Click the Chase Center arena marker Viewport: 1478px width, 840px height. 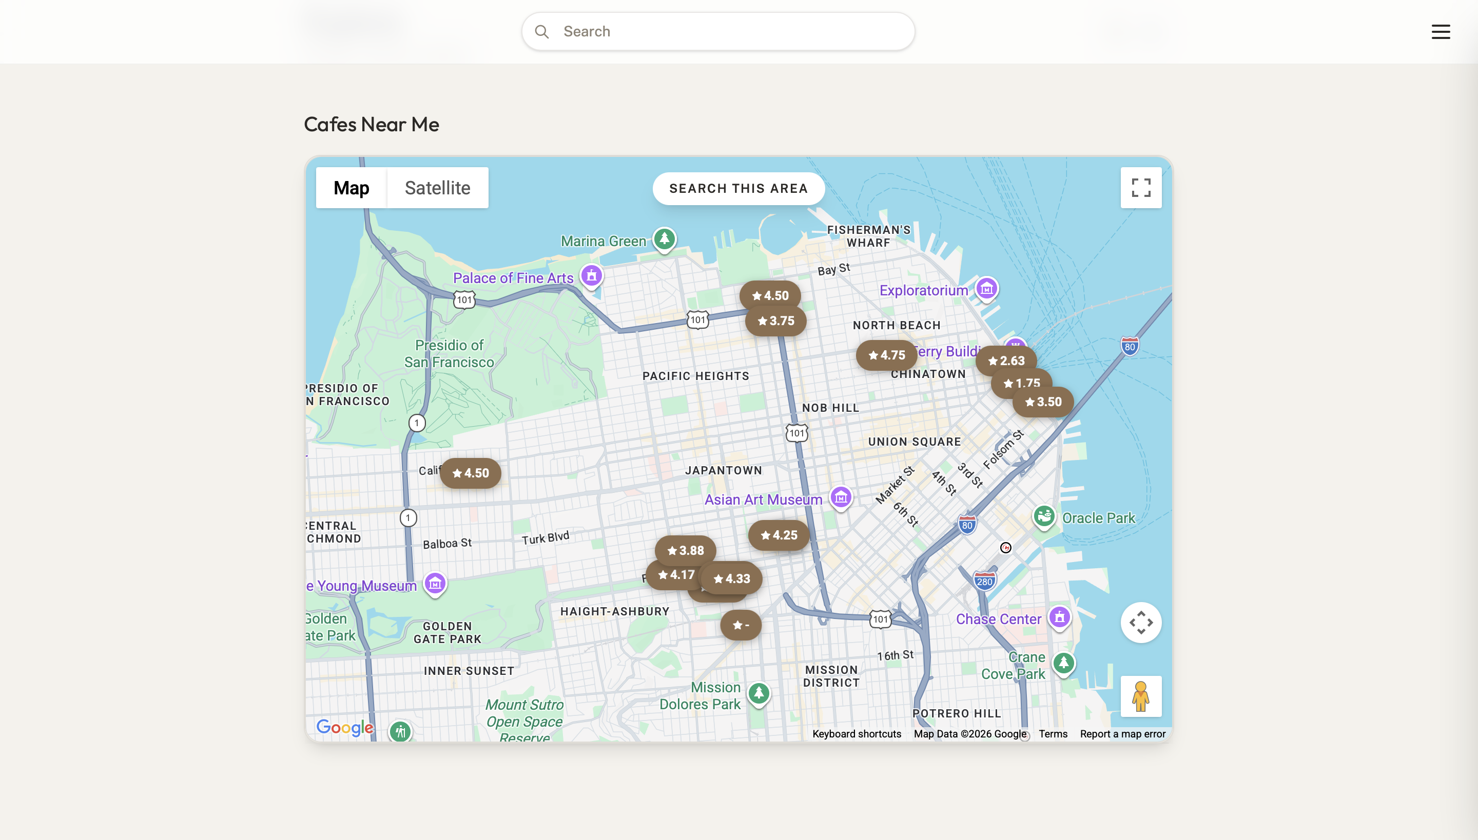(1060, 616)
